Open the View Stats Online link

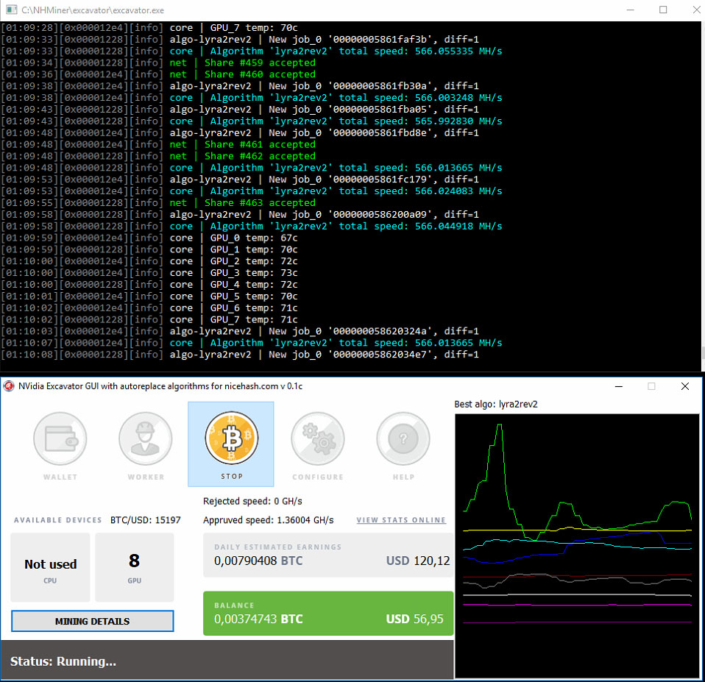click(401, 520)
